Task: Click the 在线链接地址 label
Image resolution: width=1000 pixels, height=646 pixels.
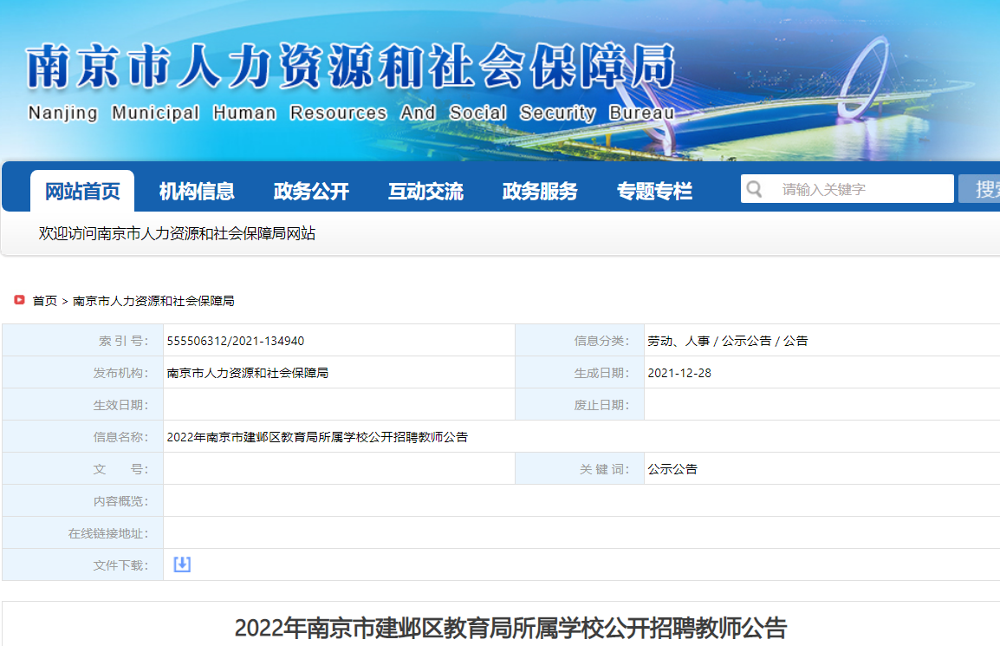Action: pyautogui.click(x=107, y=533)
